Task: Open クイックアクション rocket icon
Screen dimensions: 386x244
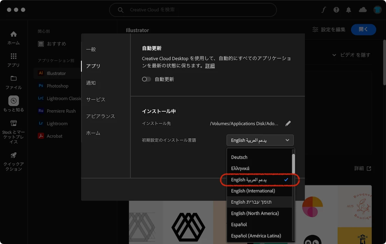Action: click(x=14, y=155)
